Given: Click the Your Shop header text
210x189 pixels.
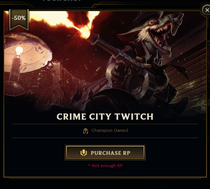Looking at the screenshot, I should [62, 0].
